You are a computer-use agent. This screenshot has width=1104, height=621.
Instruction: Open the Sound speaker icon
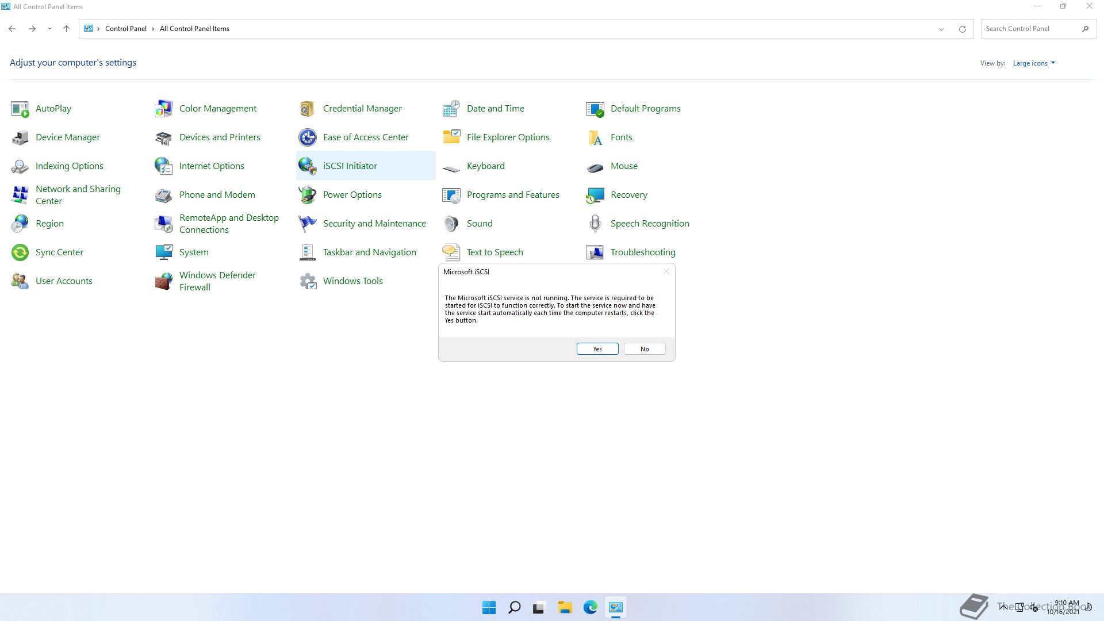(x=451, y=224)
